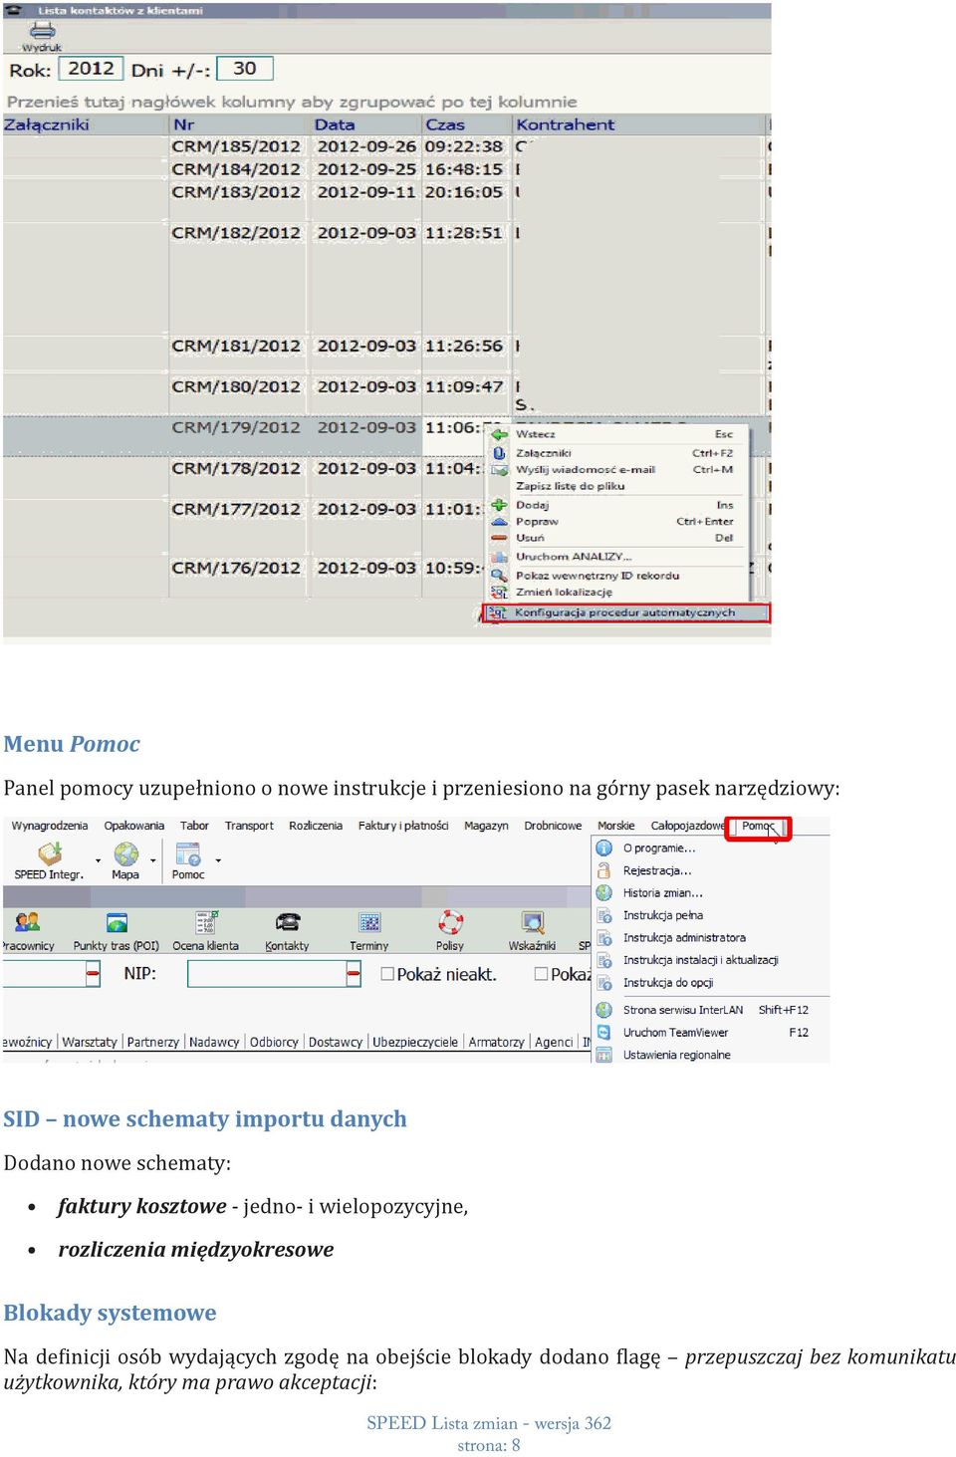Choose Konfiguracja procedur automatycznych from context menu
The height and width of the screenshot is (1457, 956).
click(x=626, y=613)
